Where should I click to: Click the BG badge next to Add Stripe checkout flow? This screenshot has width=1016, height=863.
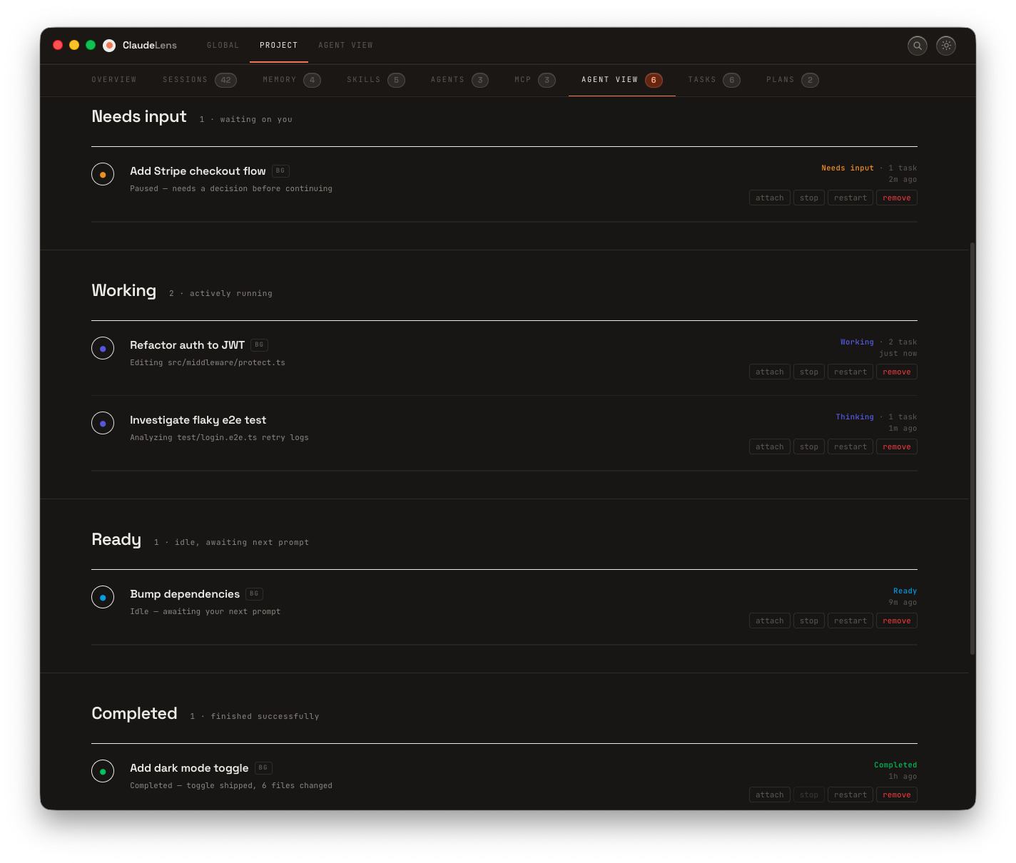pyautogui.click(x=280, y=171)
